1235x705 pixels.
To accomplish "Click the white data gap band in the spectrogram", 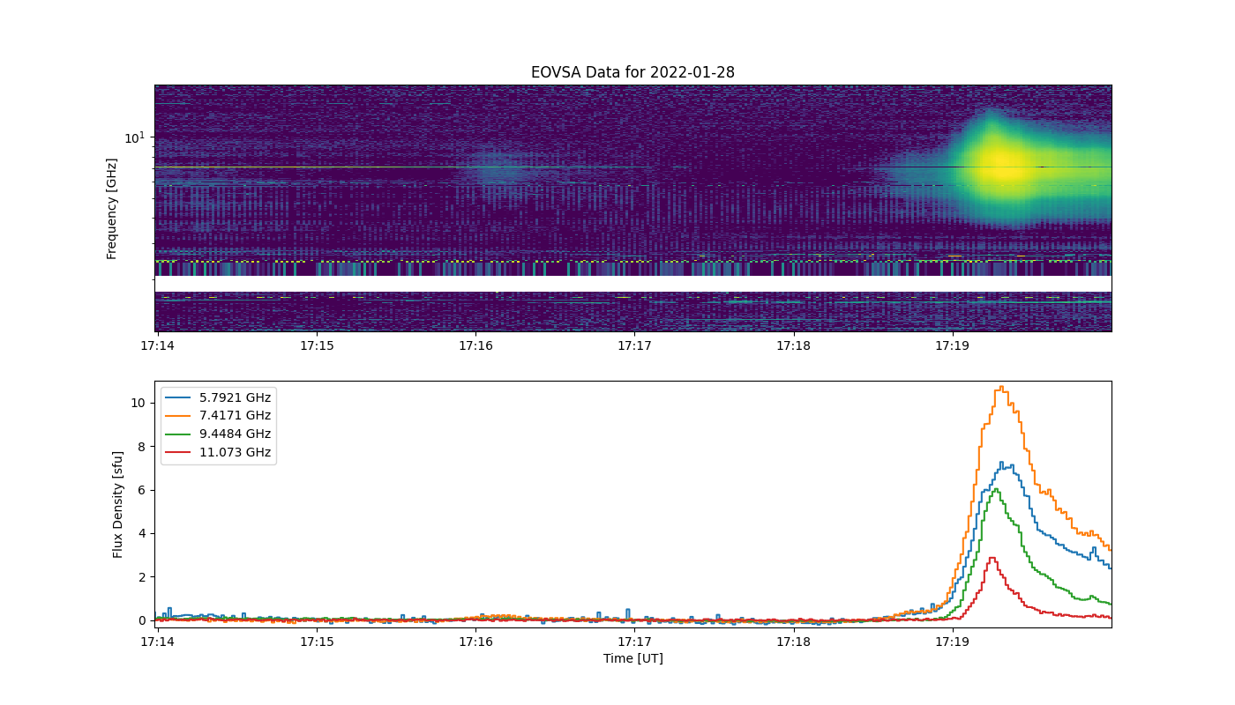I will click(632, 284).
